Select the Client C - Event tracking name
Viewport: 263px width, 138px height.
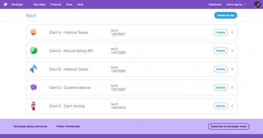tap(67, 106)
